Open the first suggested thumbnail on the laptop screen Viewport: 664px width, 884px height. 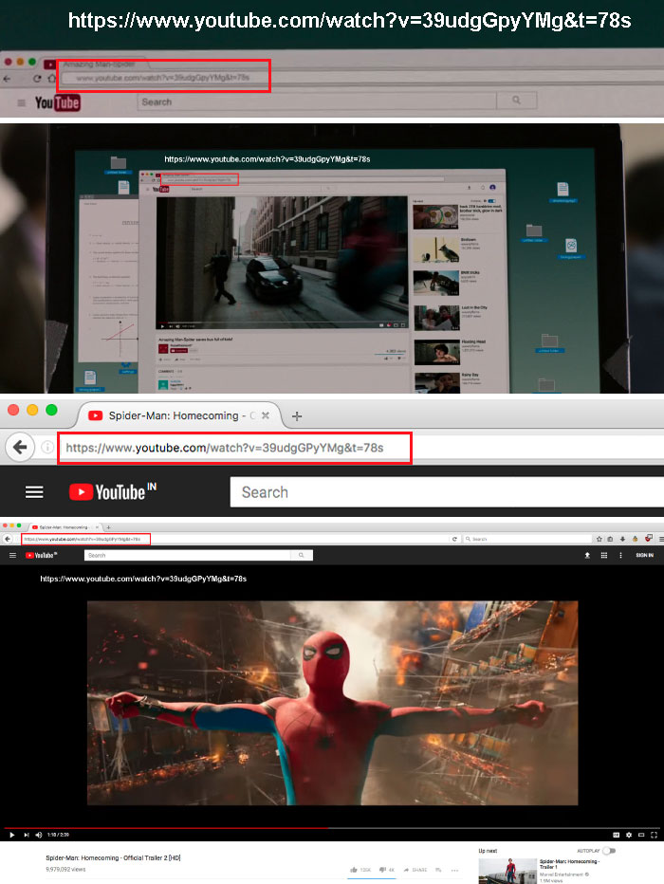coord(435,217)
